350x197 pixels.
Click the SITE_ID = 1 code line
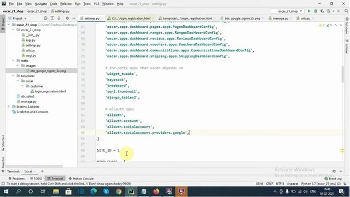pyautogui.click(x=108, y=150)
